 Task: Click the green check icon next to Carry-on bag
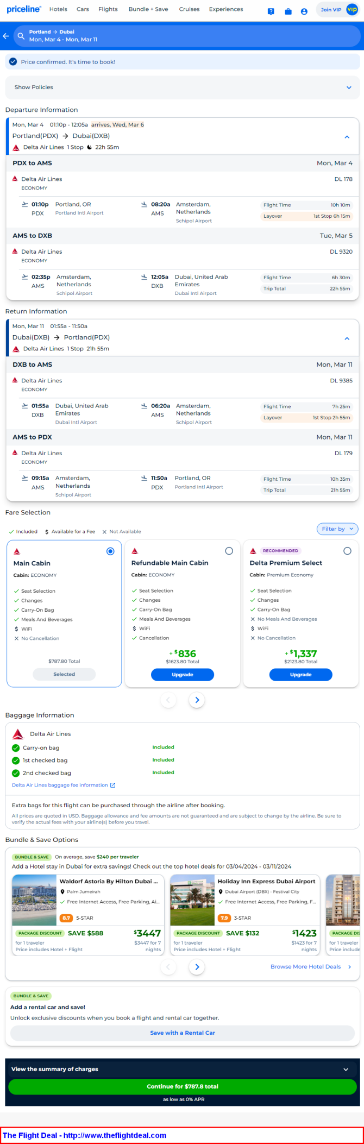(x=16, y=748)
